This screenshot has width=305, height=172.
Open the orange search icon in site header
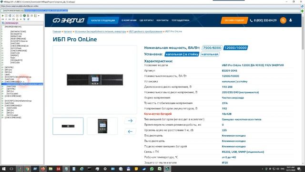283,20
